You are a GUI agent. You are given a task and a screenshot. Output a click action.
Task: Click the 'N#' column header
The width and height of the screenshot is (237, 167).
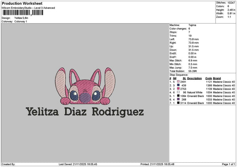[175, 78]
